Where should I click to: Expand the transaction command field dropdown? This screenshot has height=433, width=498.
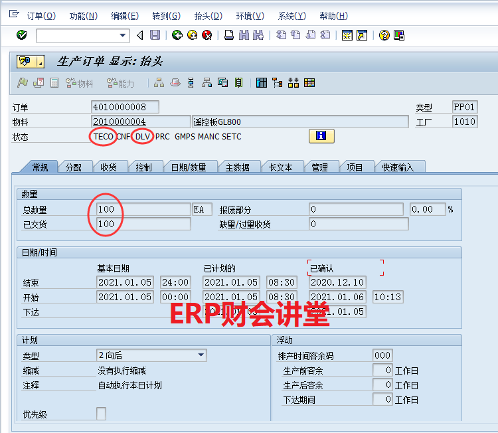click(123, 35)
